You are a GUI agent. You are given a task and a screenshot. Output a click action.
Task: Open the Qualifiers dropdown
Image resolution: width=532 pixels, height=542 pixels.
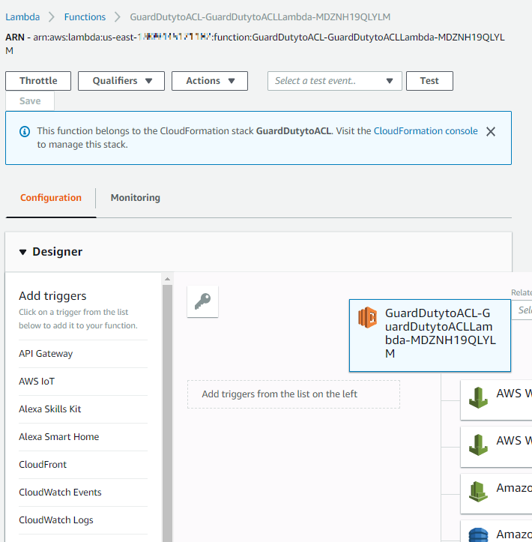(x=121, y=81)
